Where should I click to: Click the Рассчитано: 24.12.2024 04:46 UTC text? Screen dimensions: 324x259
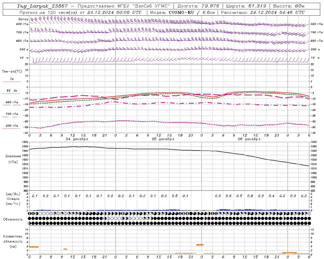[x=263, y=12]
